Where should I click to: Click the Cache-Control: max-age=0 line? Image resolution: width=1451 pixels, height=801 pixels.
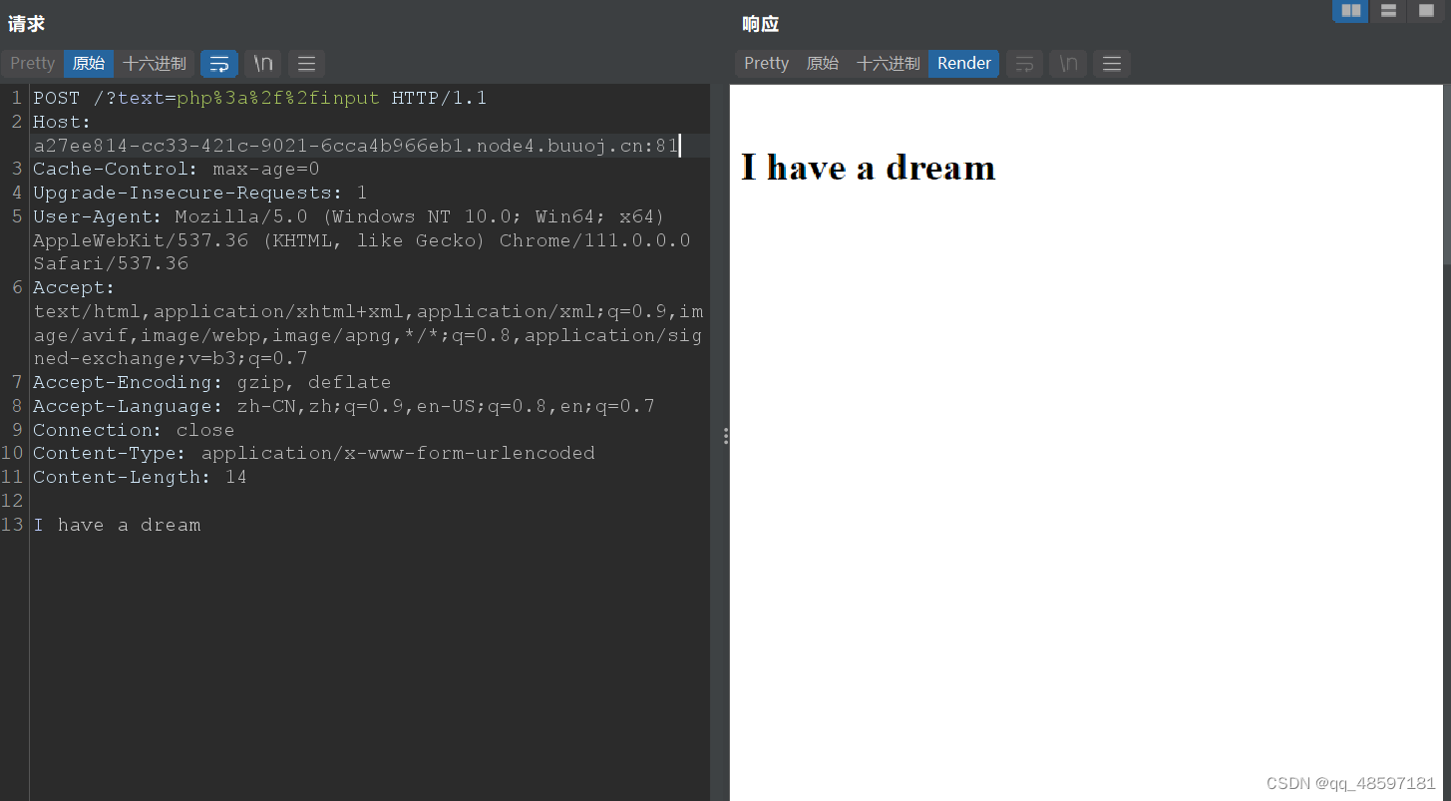coord(177,169)
